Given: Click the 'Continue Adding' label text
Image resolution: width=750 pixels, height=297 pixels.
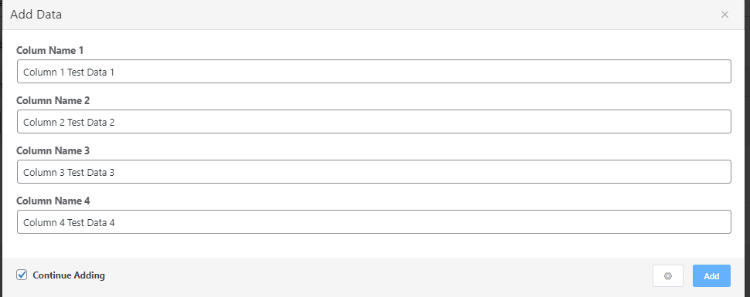Looking at the screenshot, I should pyautogui.click(x=68, y=275).
